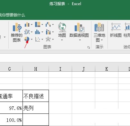Open Recommended Charts (推荐的图表)
Screen dimensions: 130x126
17,32
